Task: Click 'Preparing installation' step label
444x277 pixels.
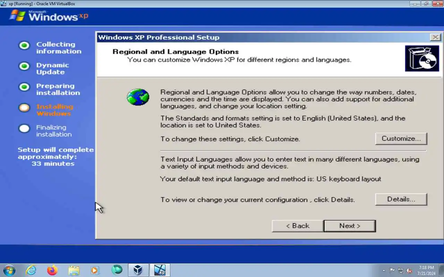Action: click(58, 89)
